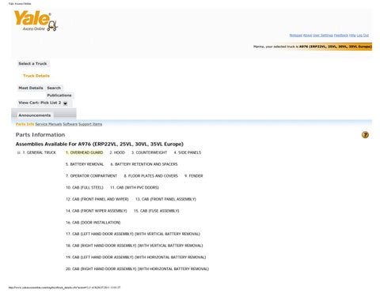380x293 pixels.
Task: Open the Publications menu item
Action: pyautogui.click(x=59, y=96)
